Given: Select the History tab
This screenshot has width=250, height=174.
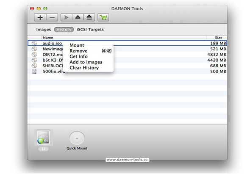Looking at the screenshot, I should (x=64, y=30).
